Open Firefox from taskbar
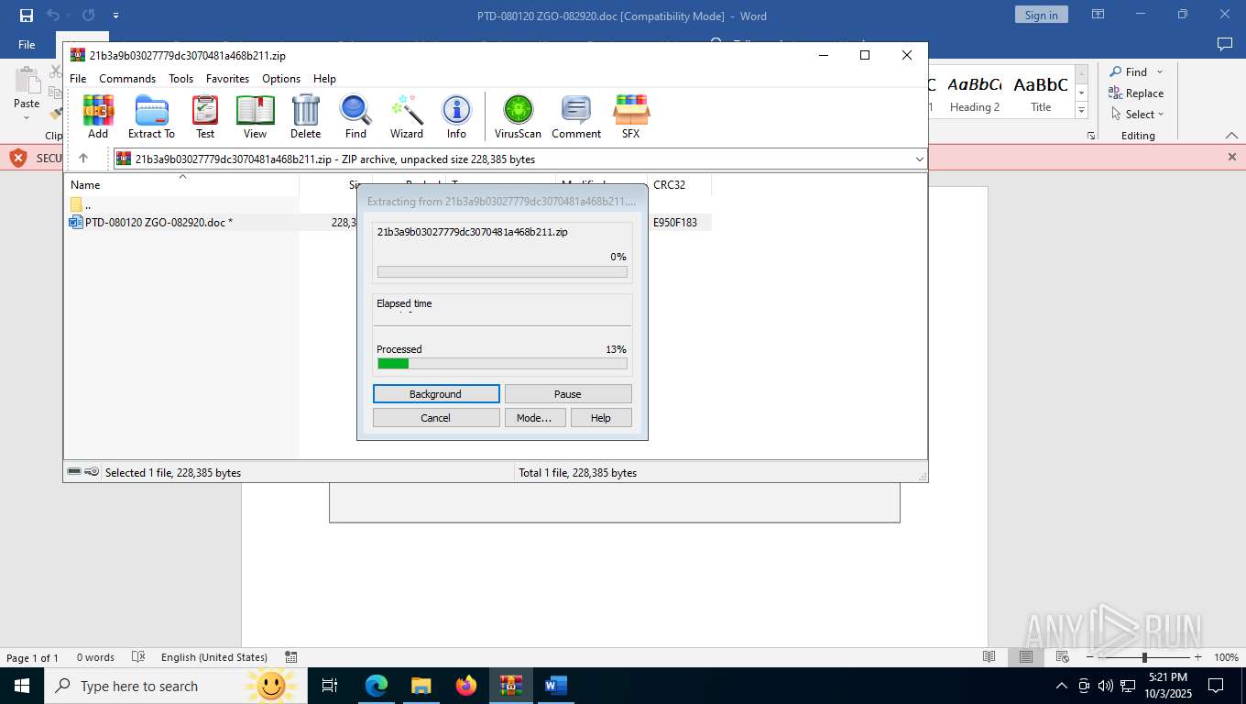The height and width of the screenshot is (704, 1246). (466, 686)
